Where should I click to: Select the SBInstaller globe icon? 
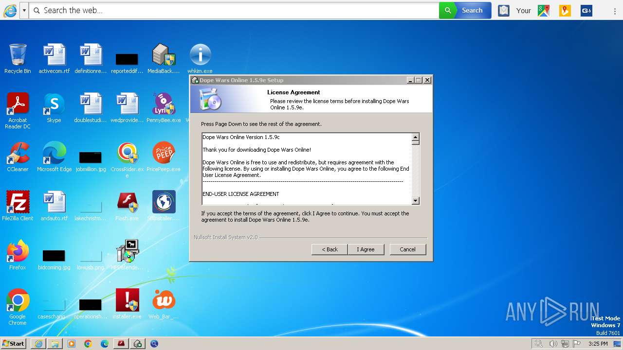(164, 206)
